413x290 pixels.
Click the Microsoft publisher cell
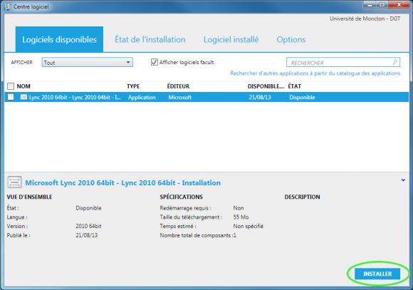(x=180, y=98)
